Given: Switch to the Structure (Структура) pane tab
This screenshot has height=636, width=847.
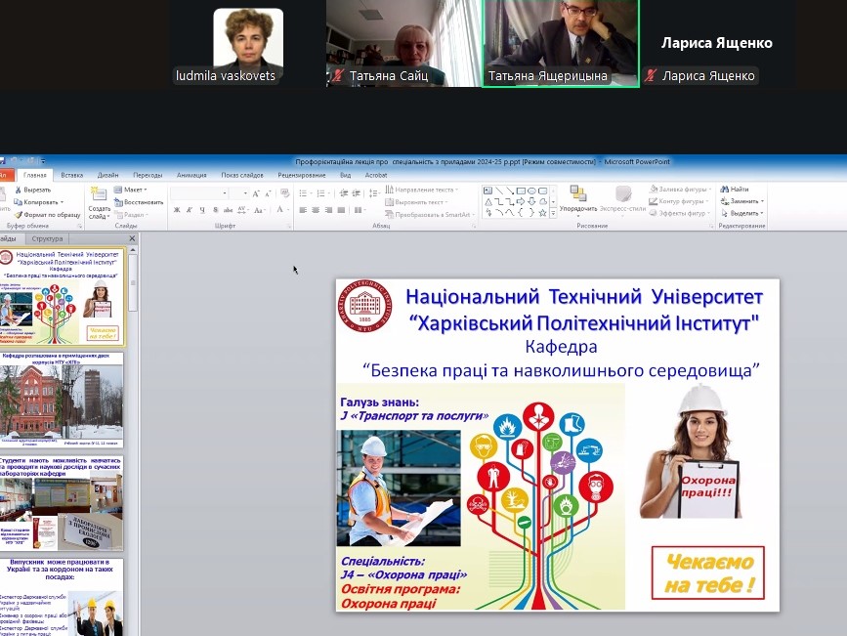Looking at the screenshot, I should (47, 238).
